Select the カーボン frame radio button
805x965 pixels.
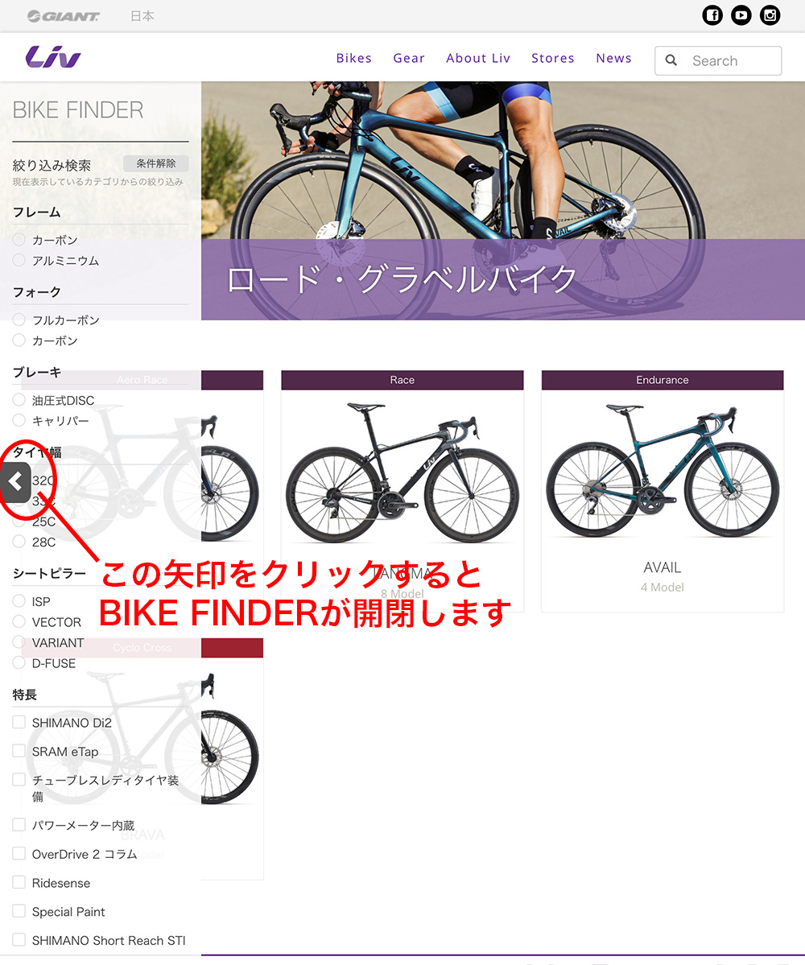[x=19, y=239]
